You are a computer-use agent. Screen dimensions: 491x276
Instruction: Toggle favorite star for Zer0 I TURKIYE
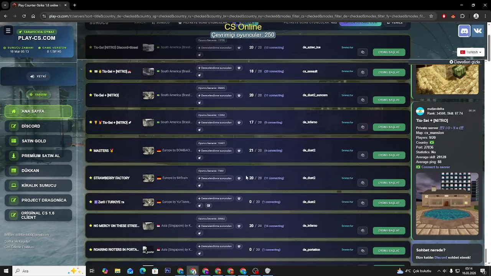(91, 202)
